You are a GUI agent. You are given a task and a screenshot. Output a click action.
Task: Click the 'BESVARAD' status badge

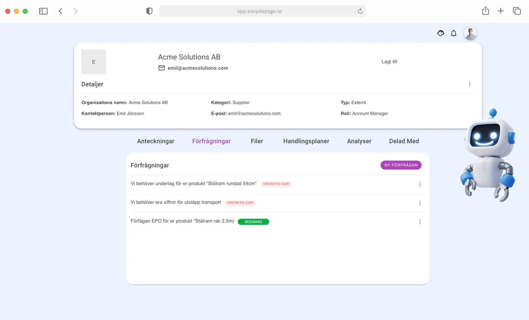click(x=253, y=222)
